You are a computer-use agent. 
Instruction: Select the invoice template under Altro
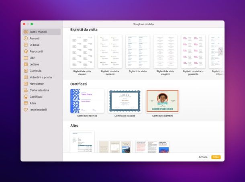(82, 142)
